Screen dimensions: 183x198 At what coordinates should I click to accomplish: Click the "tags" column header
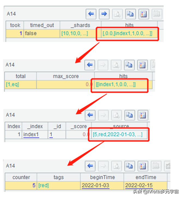pos(59,177)
